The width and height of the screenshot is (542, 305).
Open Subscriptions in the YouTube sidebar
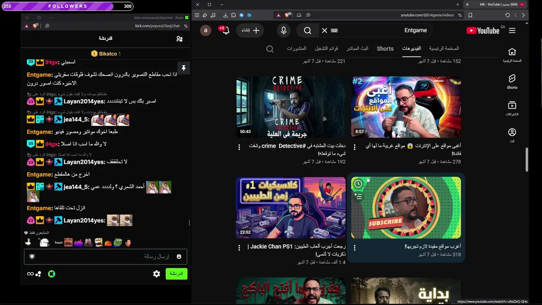[x=512, y=108]
